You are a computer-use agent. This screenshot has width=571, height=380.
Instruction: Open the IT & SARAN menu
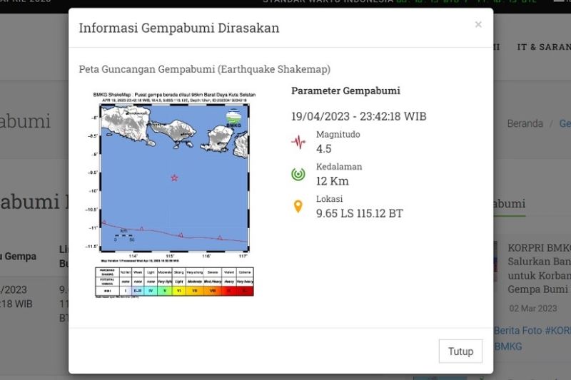tap(542, 46)
